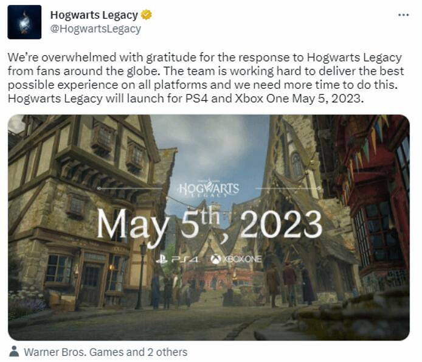The height and width of the screenshot is (362, 422).
Task: Open the three-dot more options menu
Action: click(403, 15)
